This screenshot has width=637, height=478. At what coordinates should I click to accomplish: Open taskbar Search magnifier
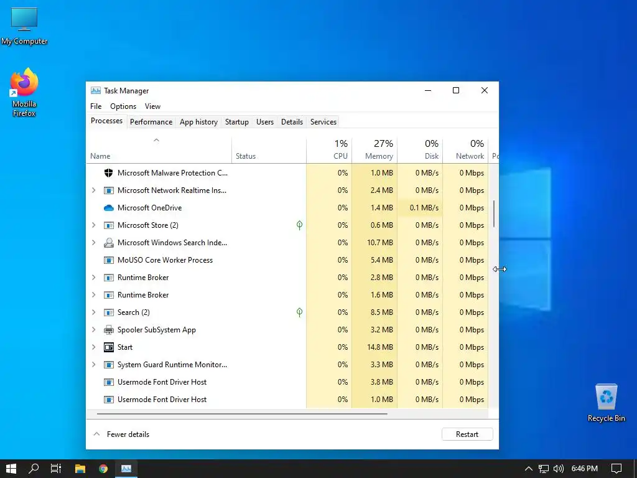(34, 469)
